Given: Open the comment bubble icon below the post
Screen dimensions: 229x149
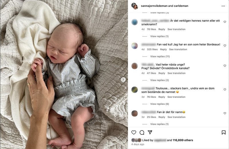Looking at the screenshot, I should 142,132.
